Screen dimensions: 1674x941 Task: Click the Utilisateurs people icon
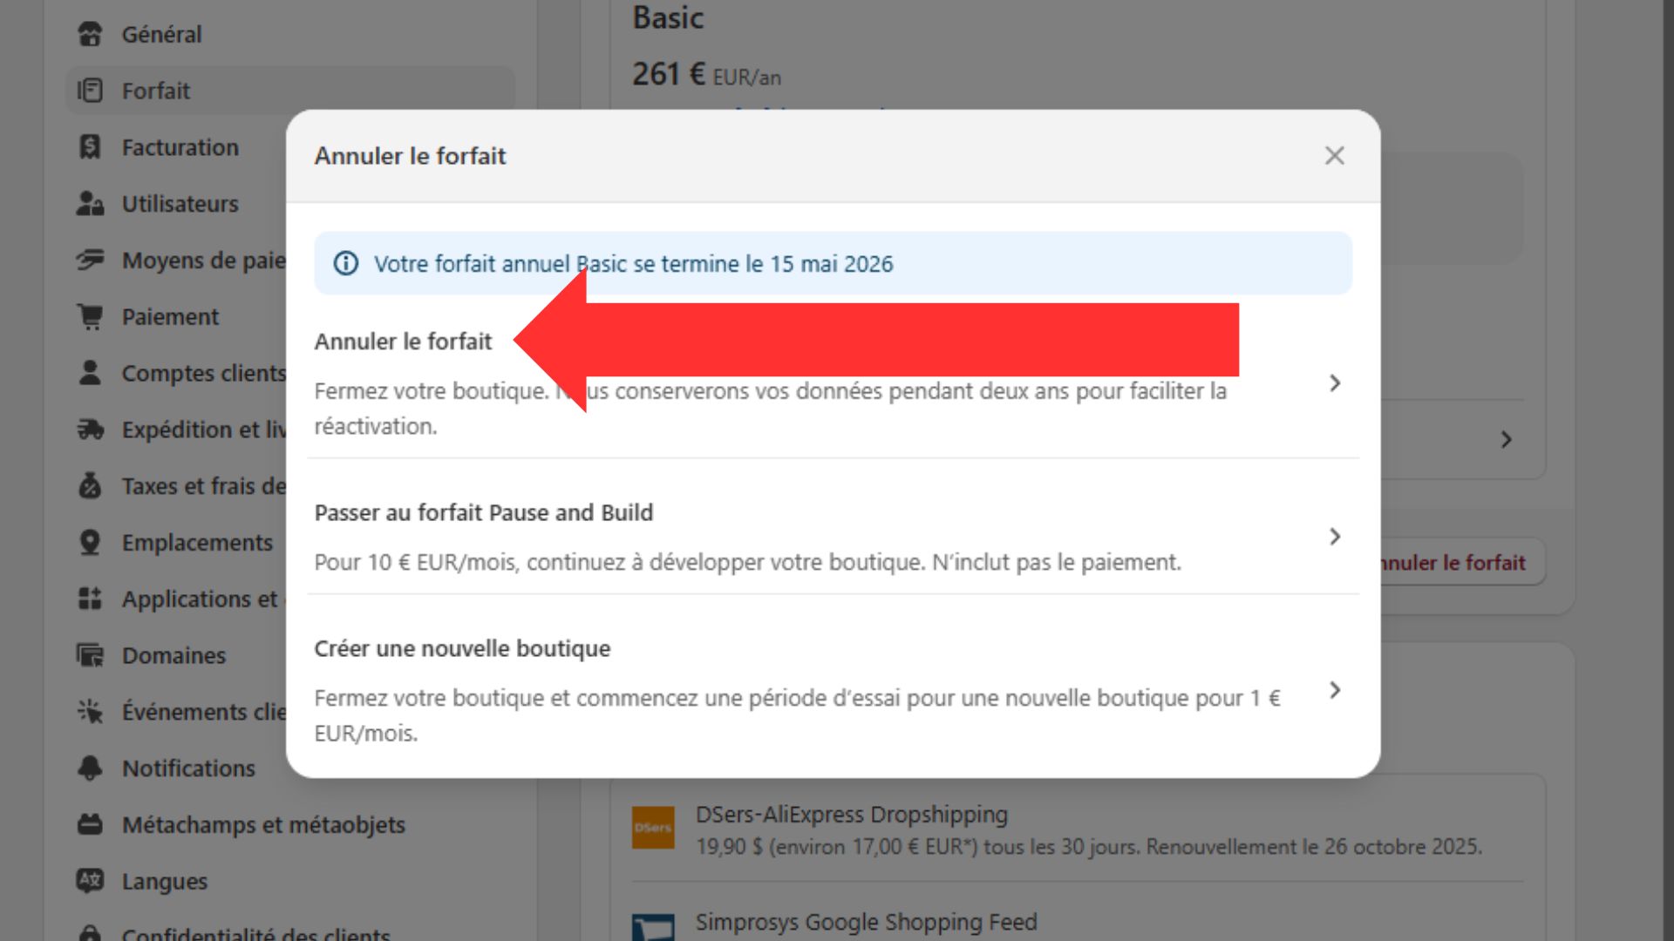click(90, 204)
